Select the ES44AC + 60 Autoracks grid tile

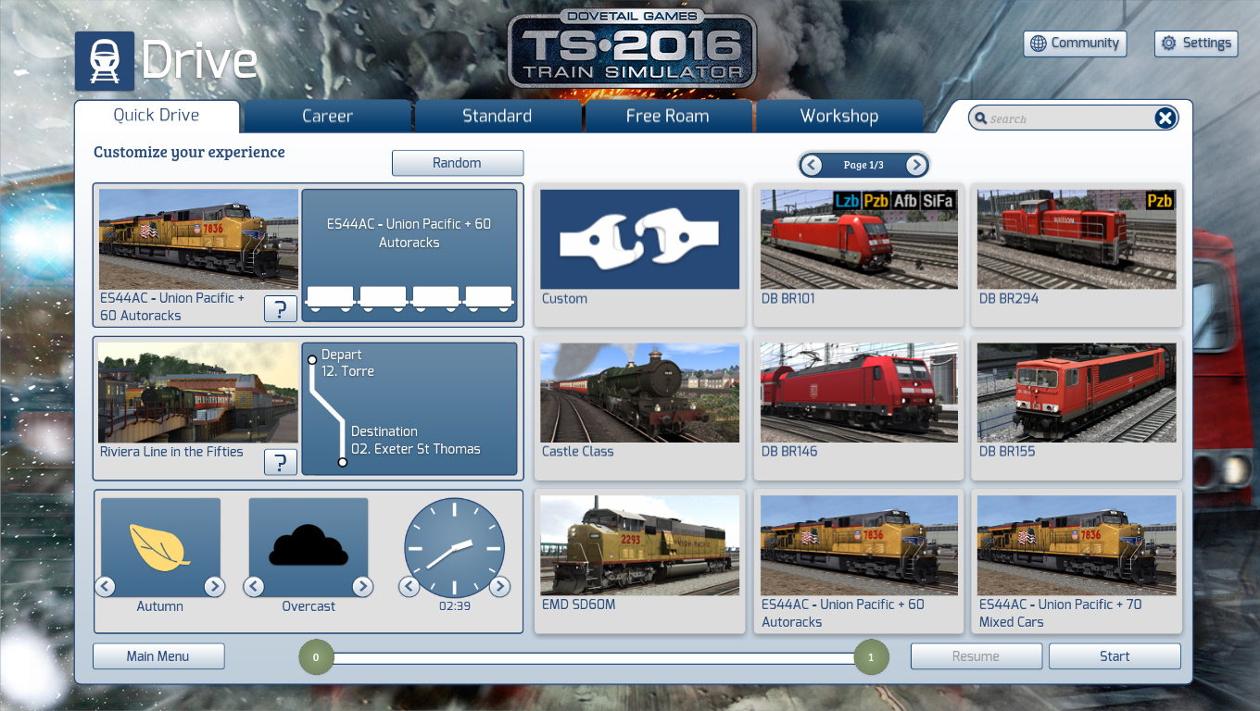click(x=859, y=562)
